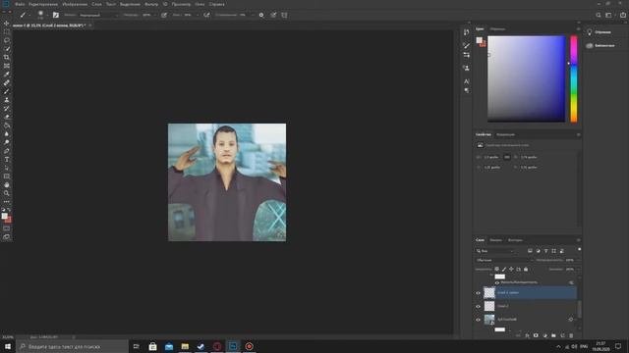Switch to the Swatches tab beside Color
This screenshot has width=629, height=353.
pyautogui.click(x=497, y=28)
